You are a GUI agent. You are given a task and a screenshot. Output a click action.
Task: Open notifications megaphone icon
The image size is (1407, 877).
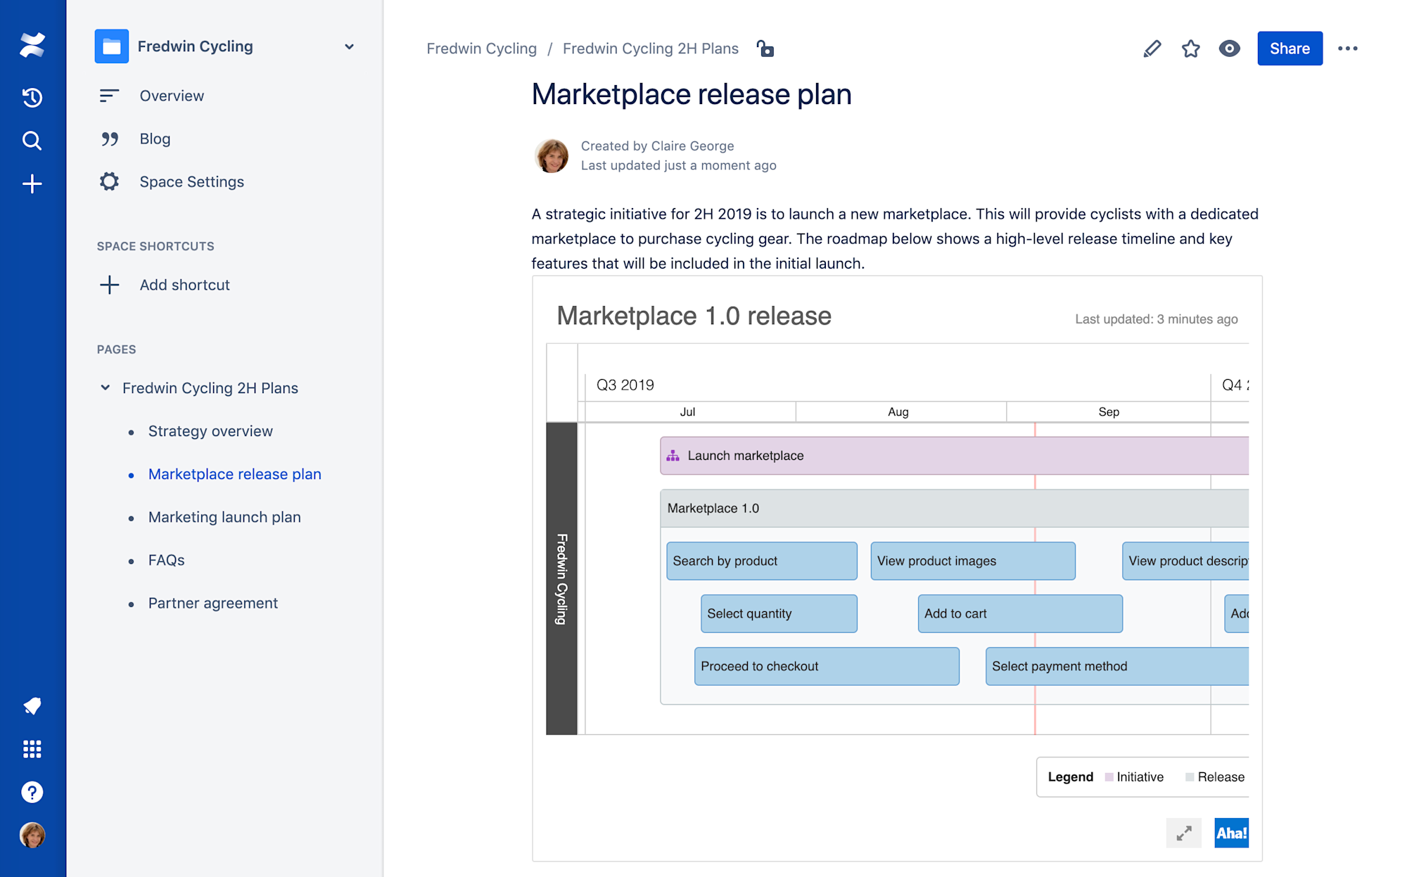click(32, 705)
